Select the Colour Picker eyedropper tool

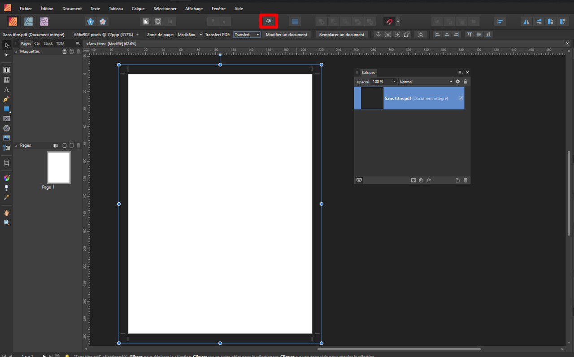6,197
